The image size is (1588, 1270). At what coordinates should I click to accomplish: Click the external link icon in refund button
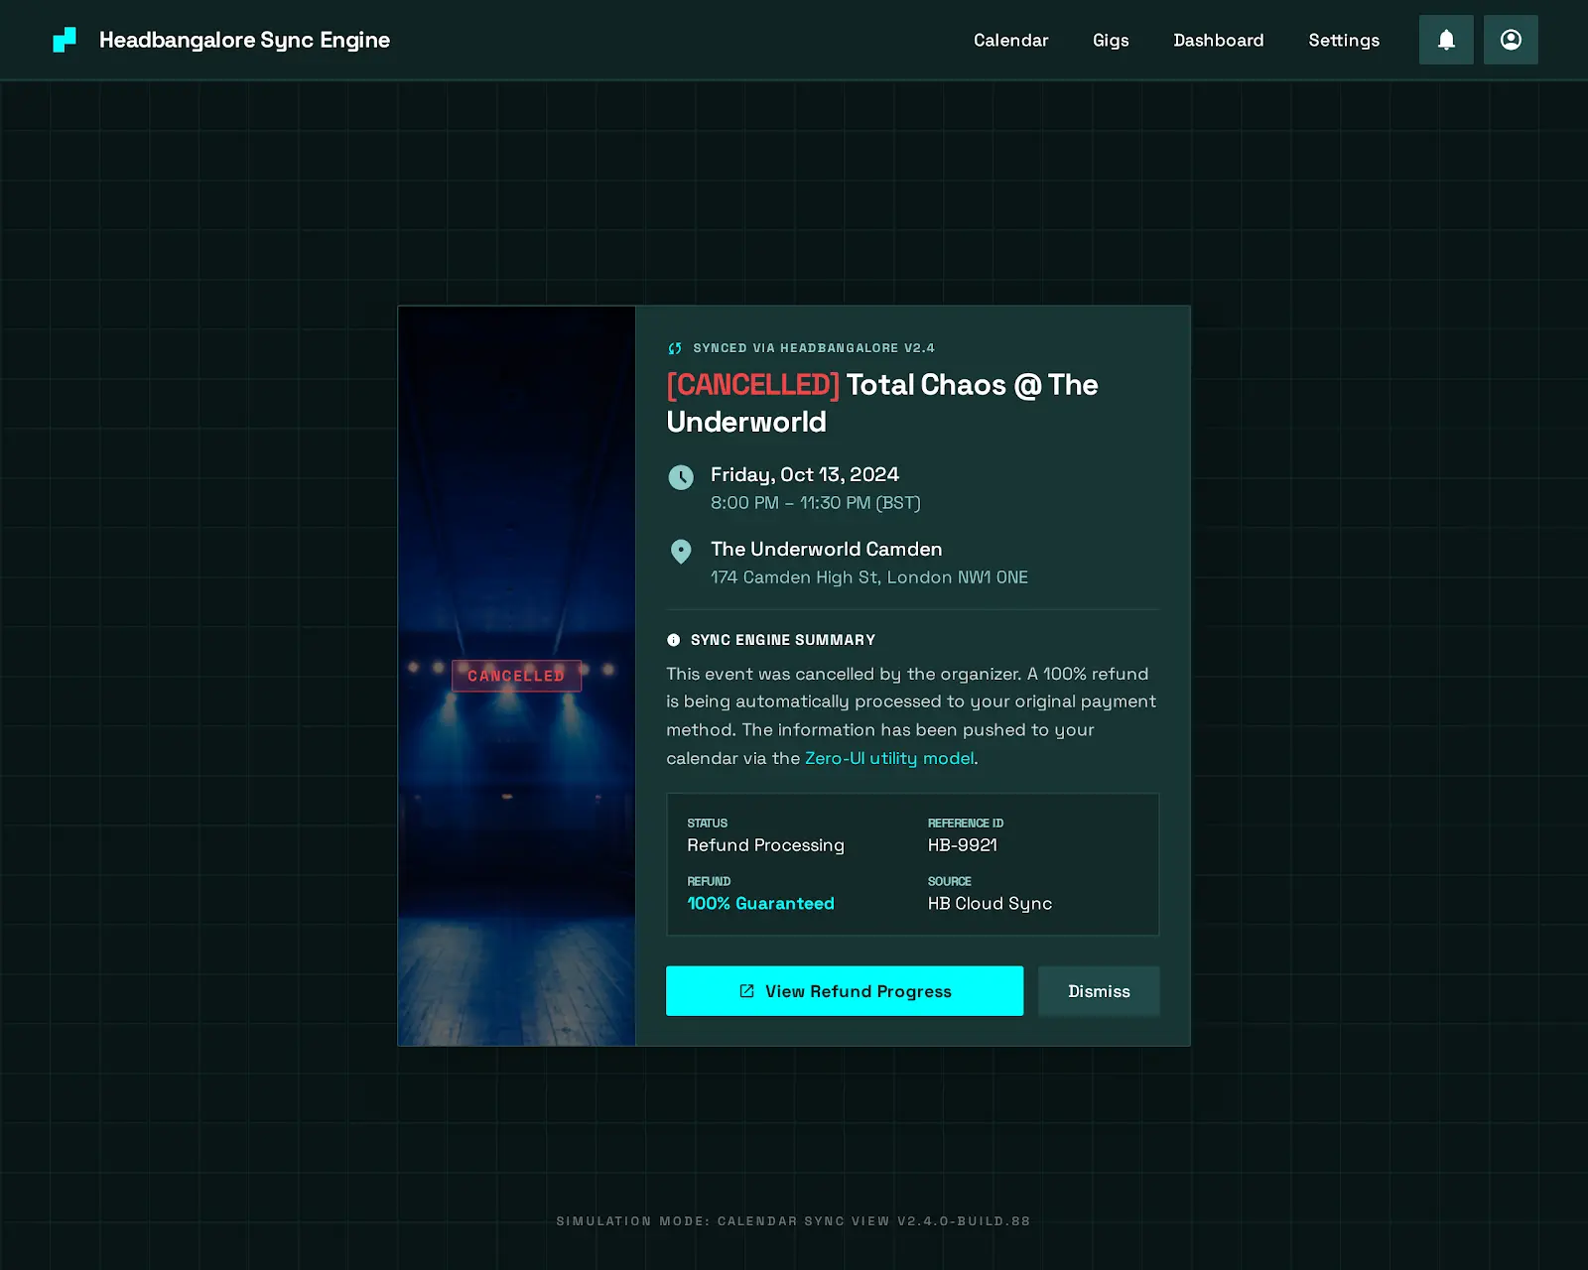(747, 991)
